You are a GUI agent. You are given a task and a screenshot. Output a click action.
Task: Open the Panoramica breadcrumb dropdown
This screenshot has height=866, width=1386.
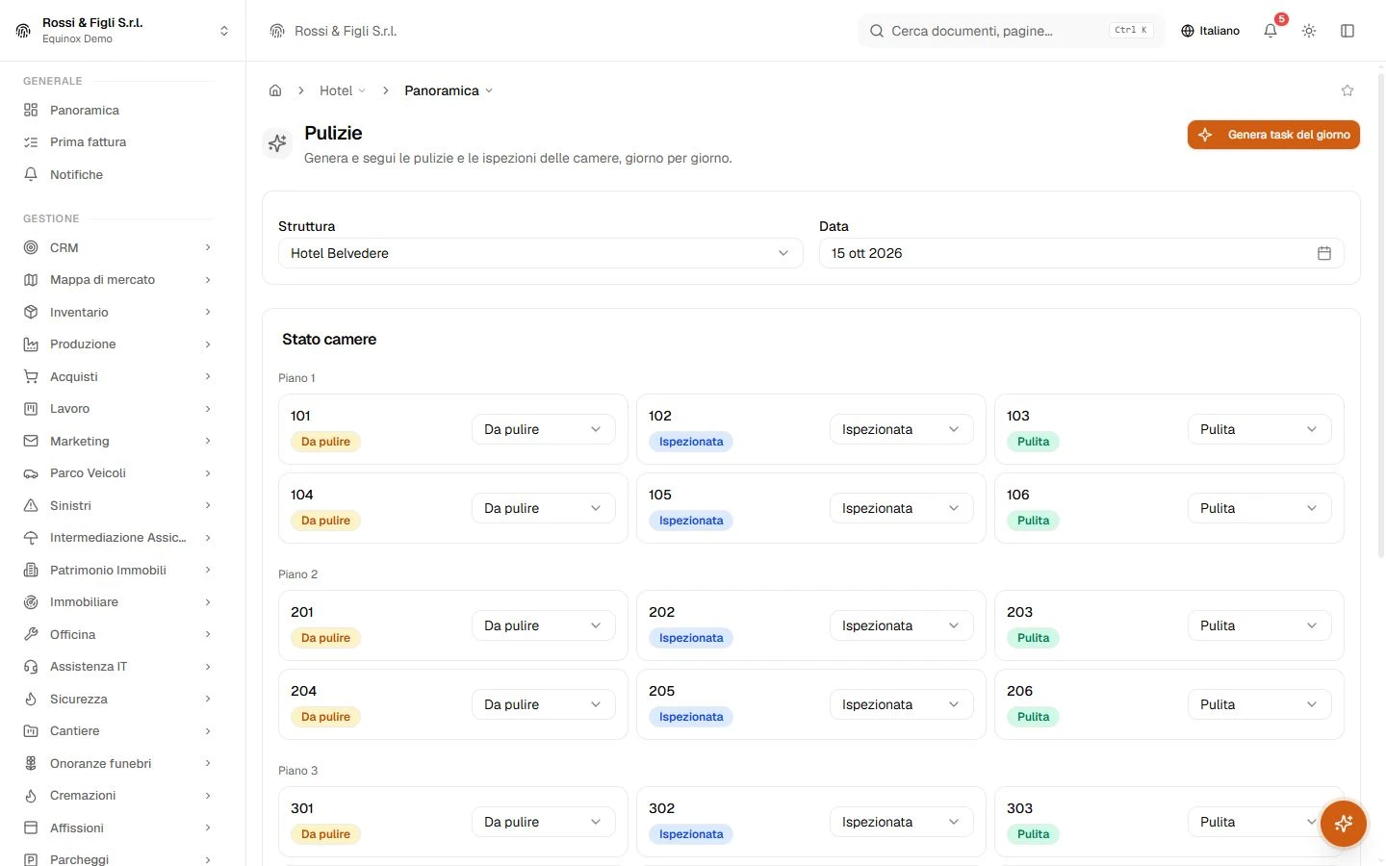point(449,90)
